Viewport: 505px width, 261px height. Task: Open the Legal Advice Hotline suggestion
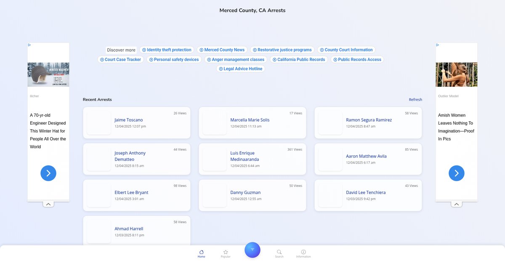coord(240,69)
